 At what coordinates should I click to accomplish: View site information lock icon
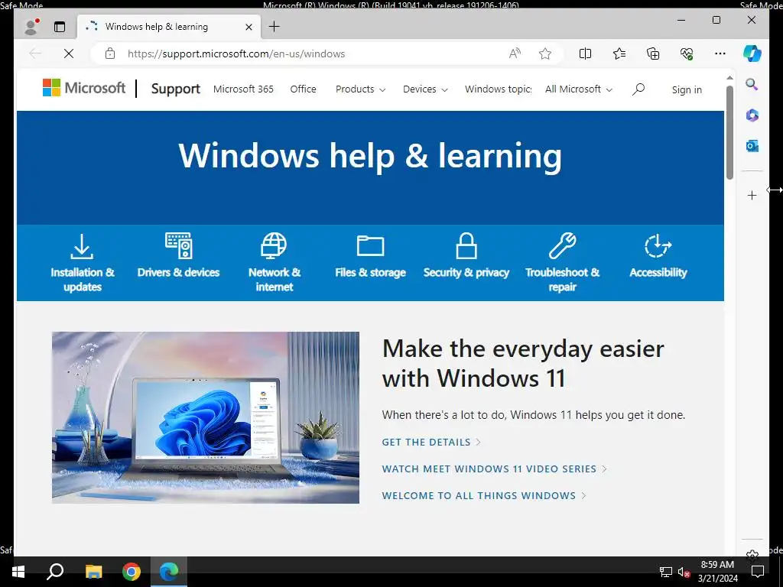pyautogui.click(x=110, y=54)
